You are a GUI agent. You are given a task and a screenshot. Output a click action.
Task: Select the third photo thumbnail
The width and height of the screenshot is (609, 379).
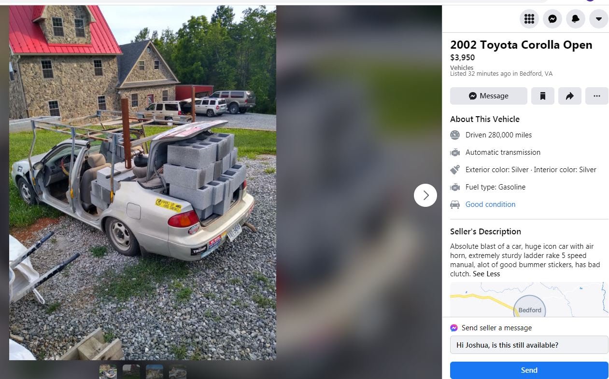tap(155, 372)
